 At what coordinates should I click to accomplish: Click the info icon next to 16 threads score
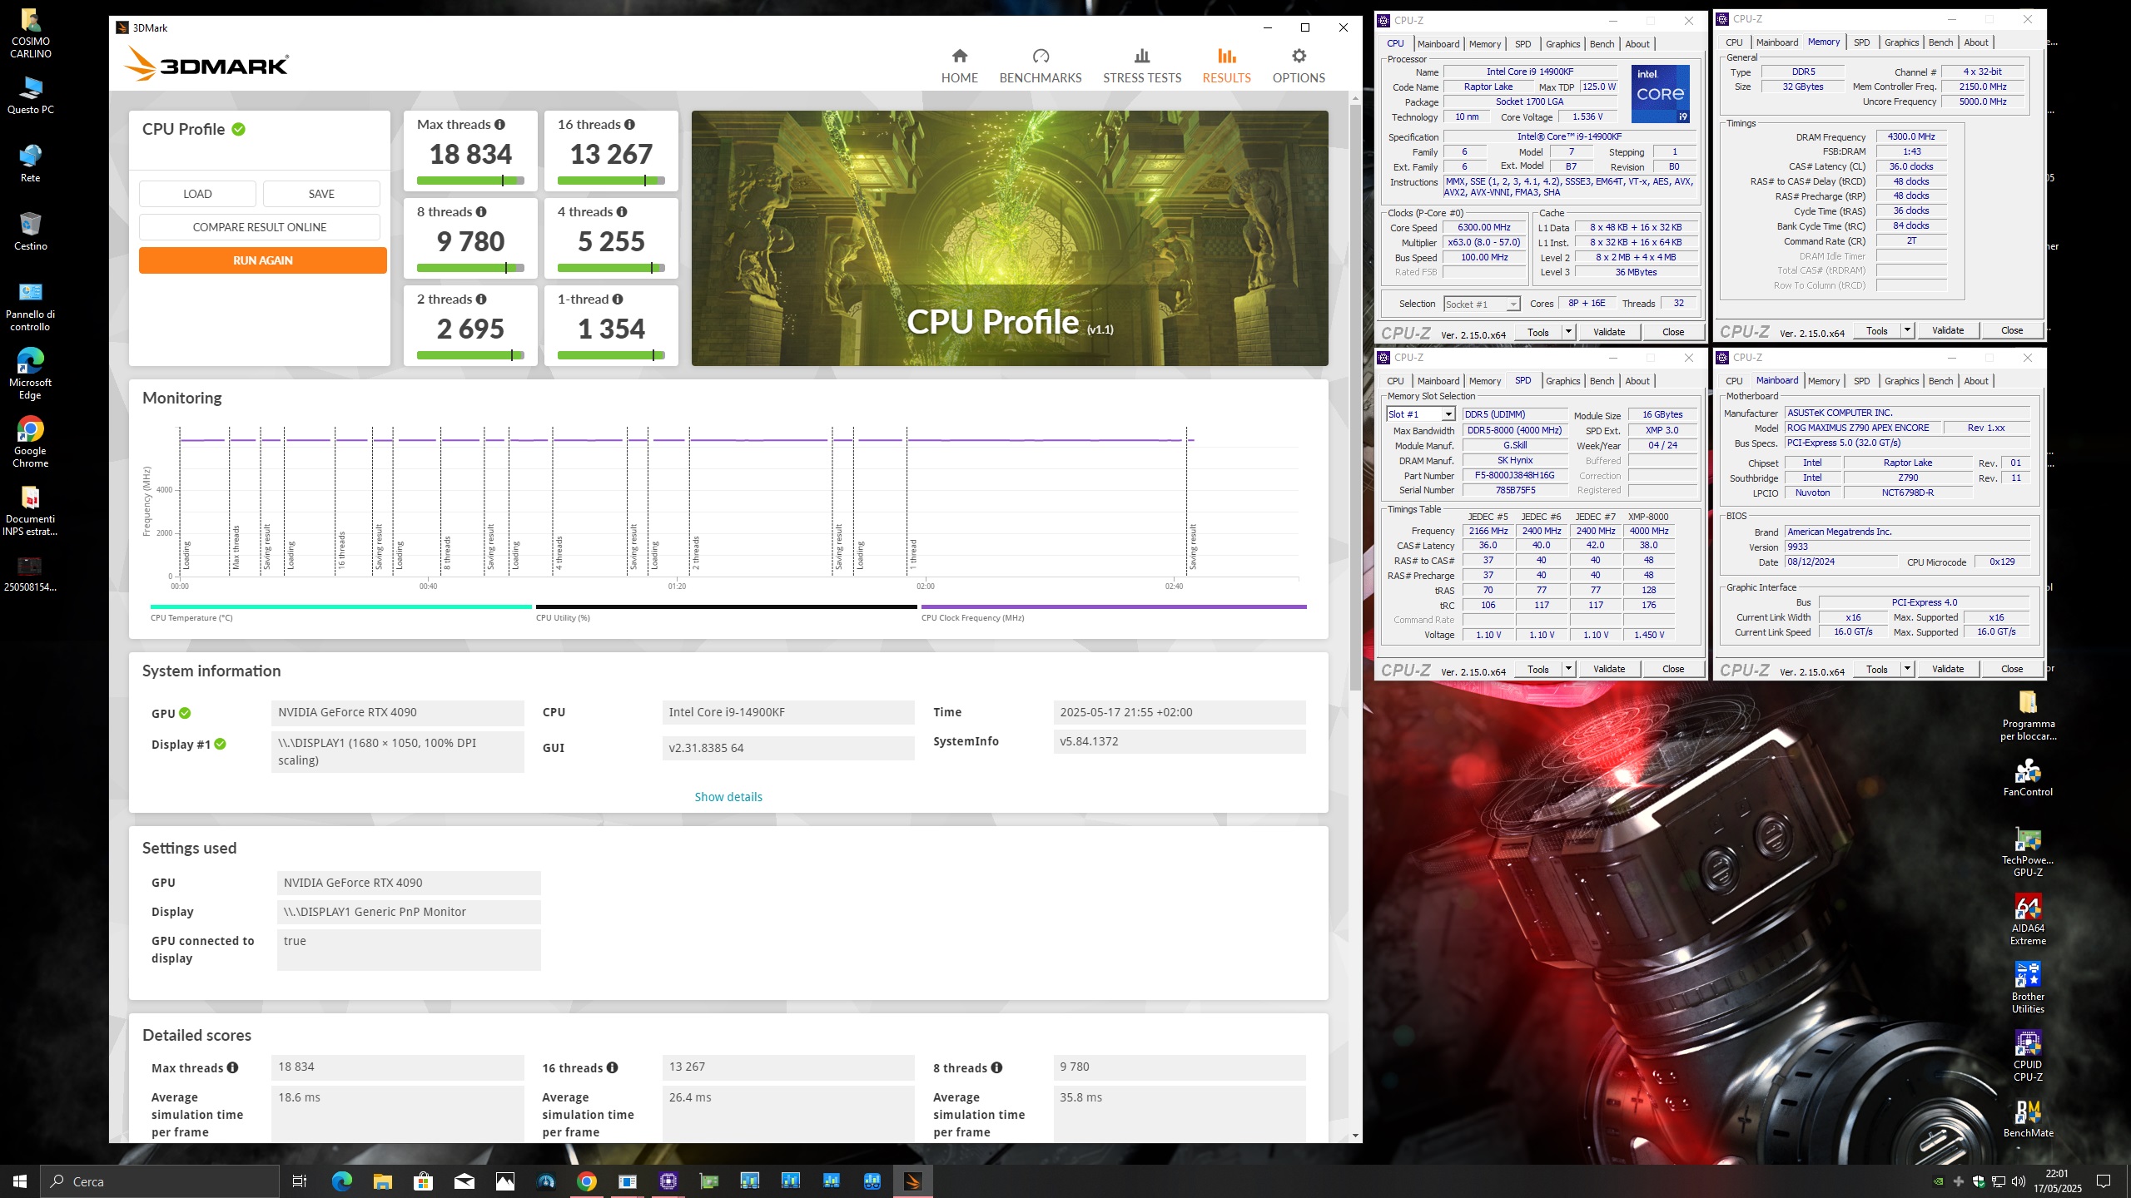point(629,125)
